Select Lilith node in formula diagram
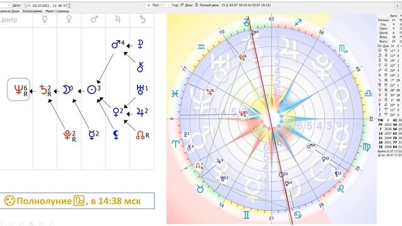Image resolution: width=402 pixels, height=226 pixels. 116,135
